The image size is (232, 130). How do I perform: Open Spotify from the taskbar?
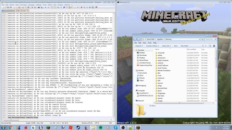(101, 127)
